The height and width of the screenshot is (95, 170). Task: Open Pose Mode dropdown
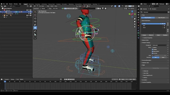41,6
